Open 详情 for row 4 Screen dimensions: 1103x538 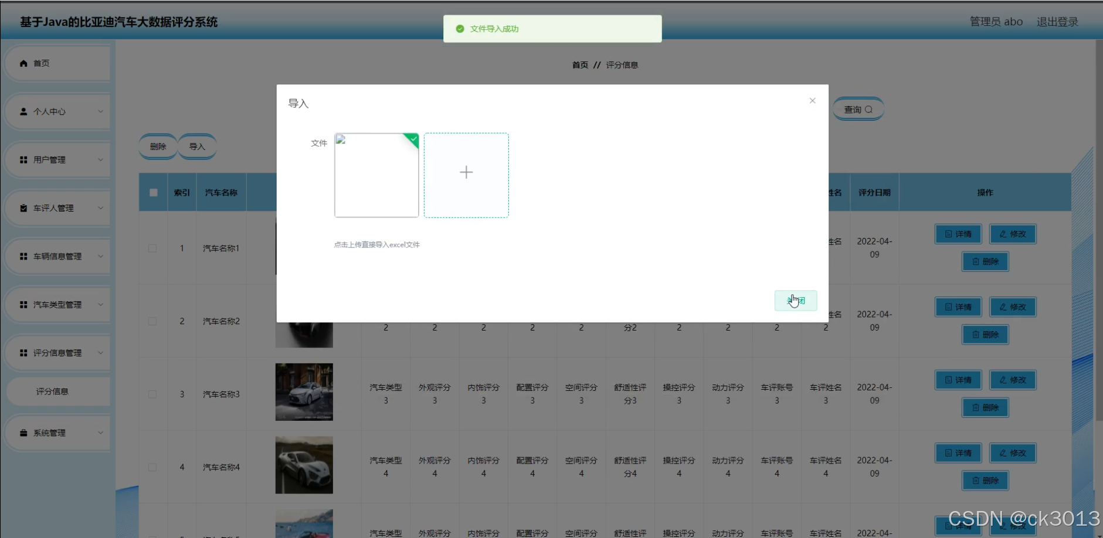958,453
